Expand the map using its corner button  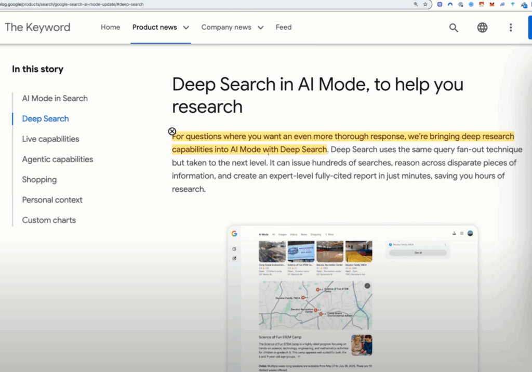point(367,286)
